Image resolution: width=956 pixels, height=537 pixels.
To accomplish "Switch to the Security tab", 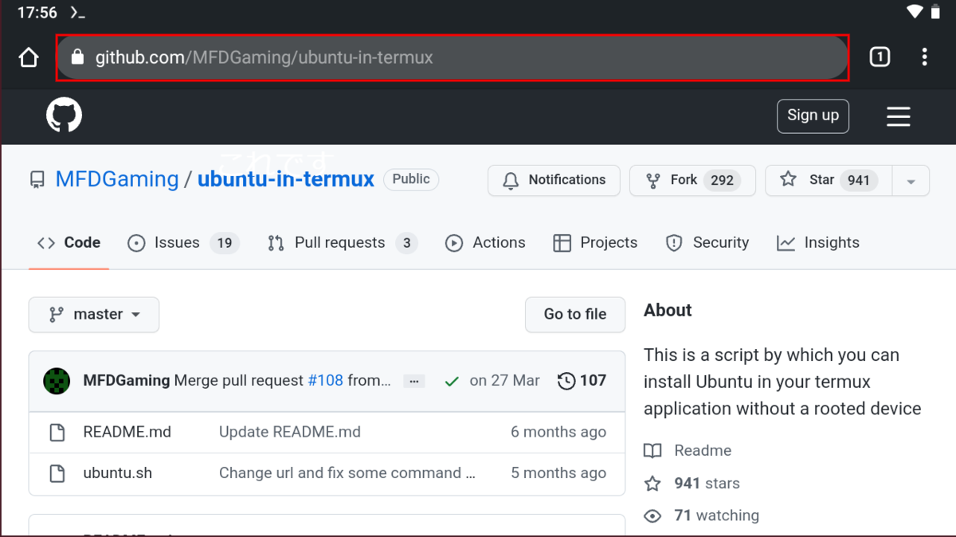I will click(707, 243).
